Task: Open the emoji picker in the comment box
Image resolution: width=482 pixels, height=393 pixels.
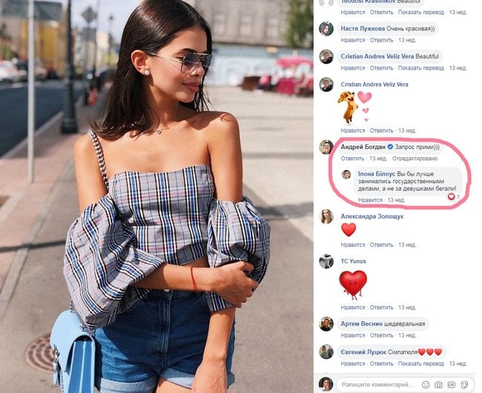Action: [x=426, y=384]
